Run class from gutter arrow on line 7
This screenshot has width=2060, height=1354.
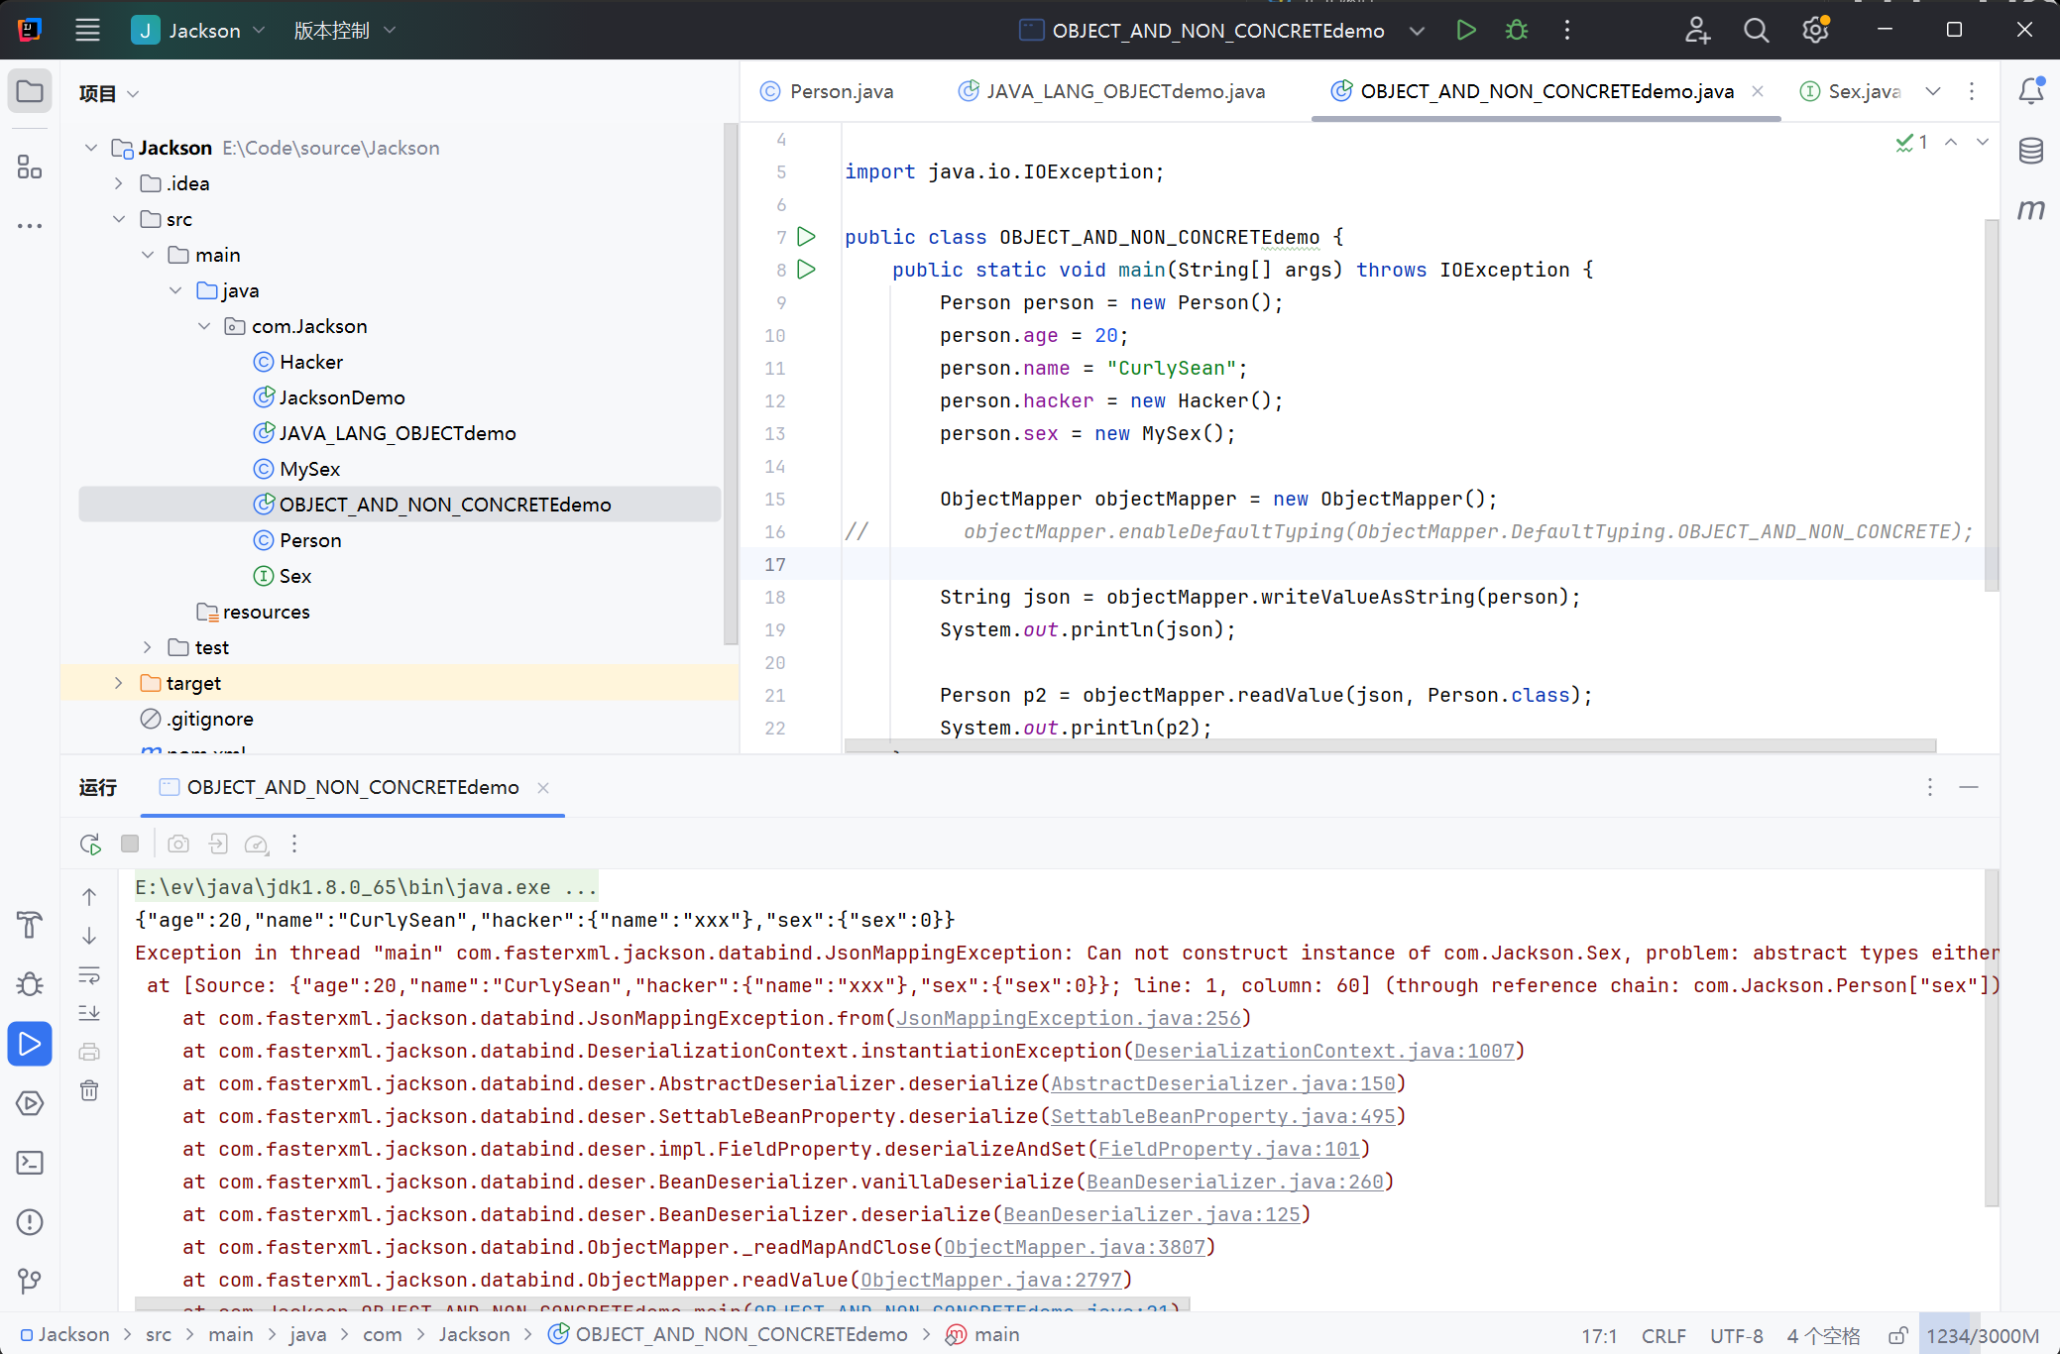807,237
